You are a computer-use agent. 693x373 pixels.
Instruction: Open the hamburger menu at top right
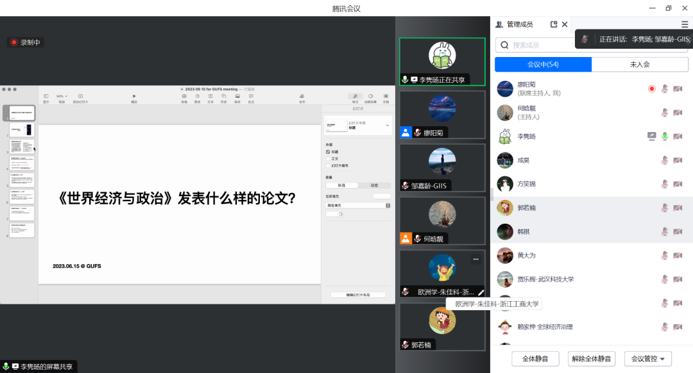(684, 24)
